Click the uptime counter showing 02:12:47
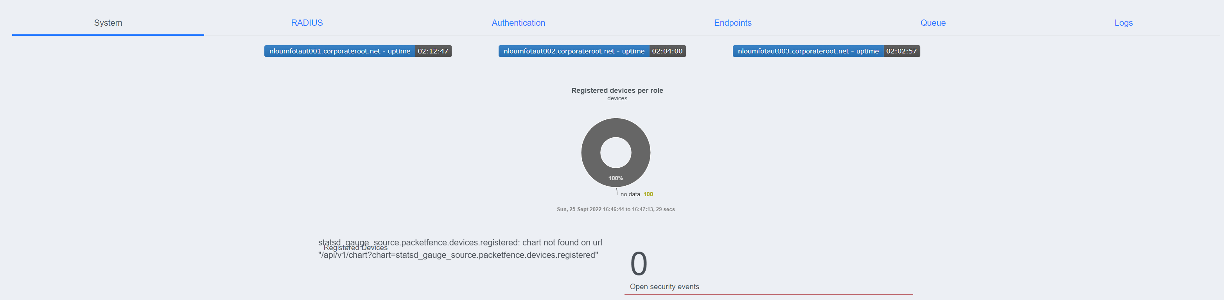This screenshot has height=300, width=1224. tap(433, 51)
